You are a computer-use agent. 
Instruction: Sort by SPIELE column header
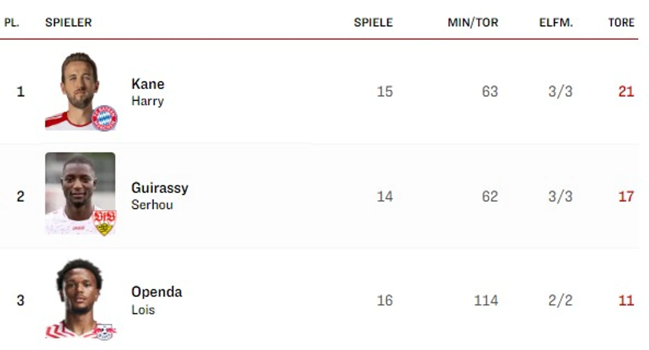pyautogui.click(x=373, y=23)
